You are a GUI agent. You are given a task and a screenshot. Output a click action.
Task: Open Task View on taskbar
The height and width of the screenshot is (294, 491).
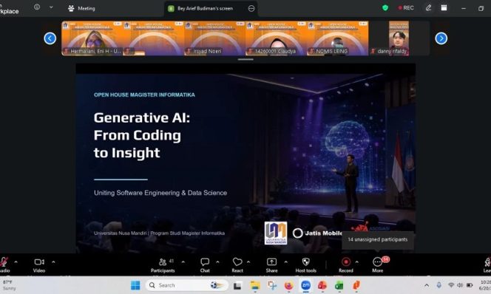tap(237, 285)
